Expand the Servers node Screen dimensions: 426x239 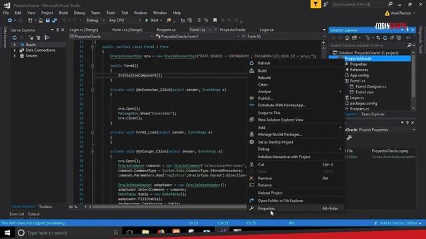pyautogui.click(x=15, y=56)
